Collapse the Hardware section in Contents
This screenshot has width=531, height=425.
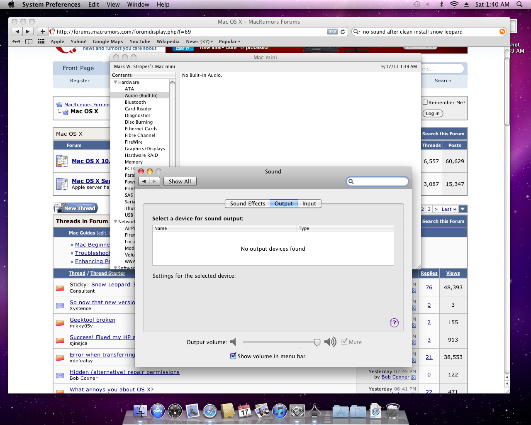[115, 82]
